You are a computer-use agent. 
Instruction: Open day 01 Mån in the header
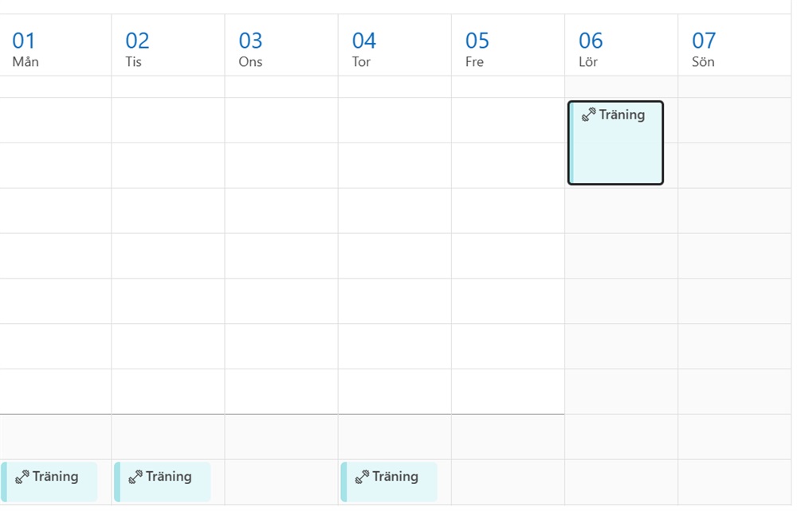pos(25,48)
